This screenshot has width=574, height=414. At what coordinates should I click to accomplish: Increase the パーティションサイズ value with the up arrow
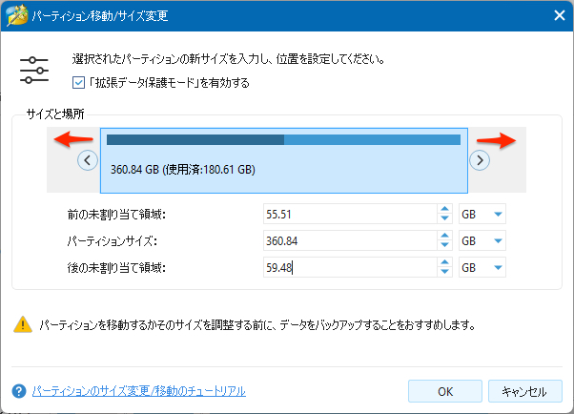[444, 237]
